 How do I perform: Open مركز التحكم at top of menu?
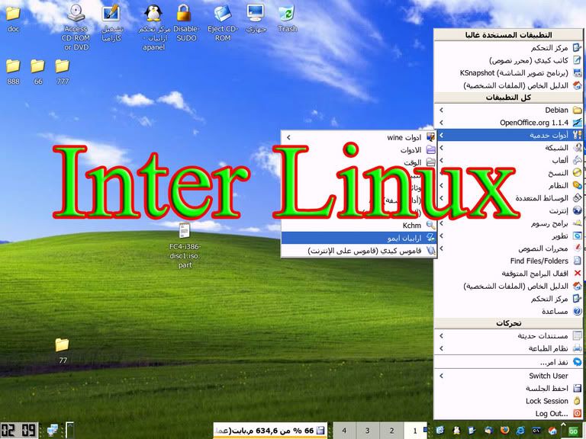pos(508,48)
